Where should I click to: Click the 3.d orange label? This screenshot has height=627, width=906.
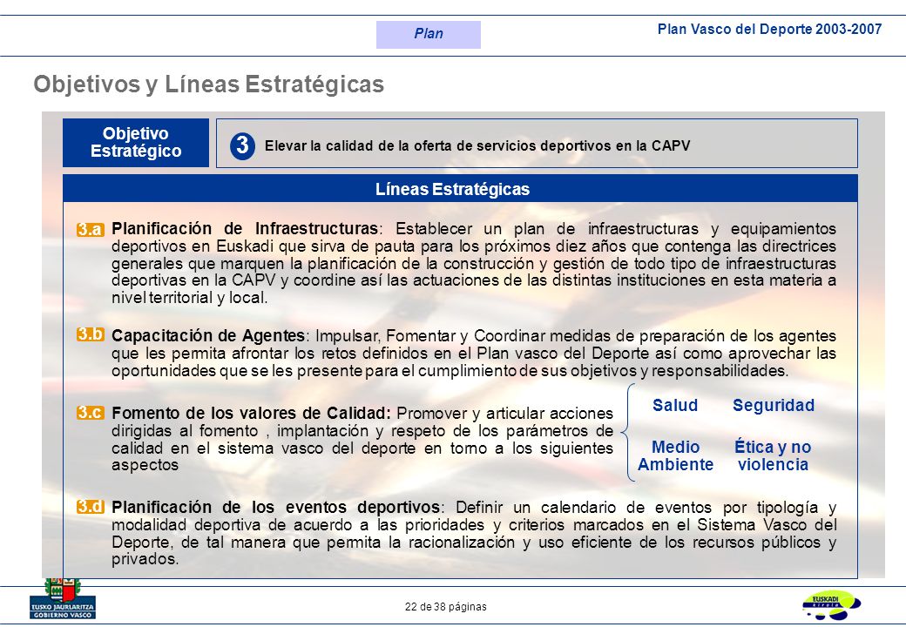point(90,507)
